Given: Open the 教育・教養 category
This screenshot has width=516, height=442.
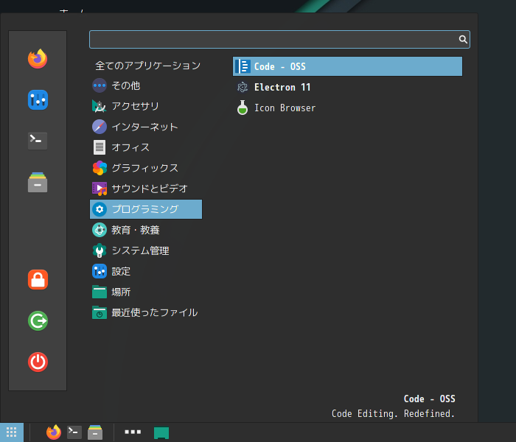Looking at the screenshot, I should pos(146,230).
